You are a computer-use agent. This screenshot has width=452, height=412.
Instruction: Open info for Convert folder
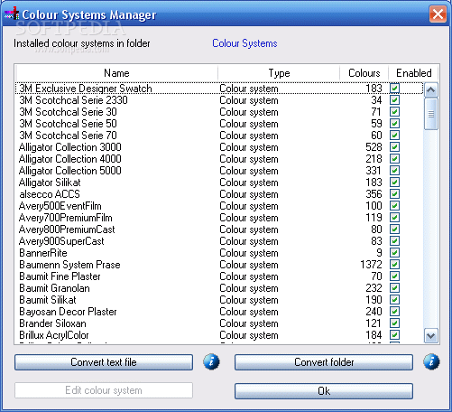tap(431, 361)
